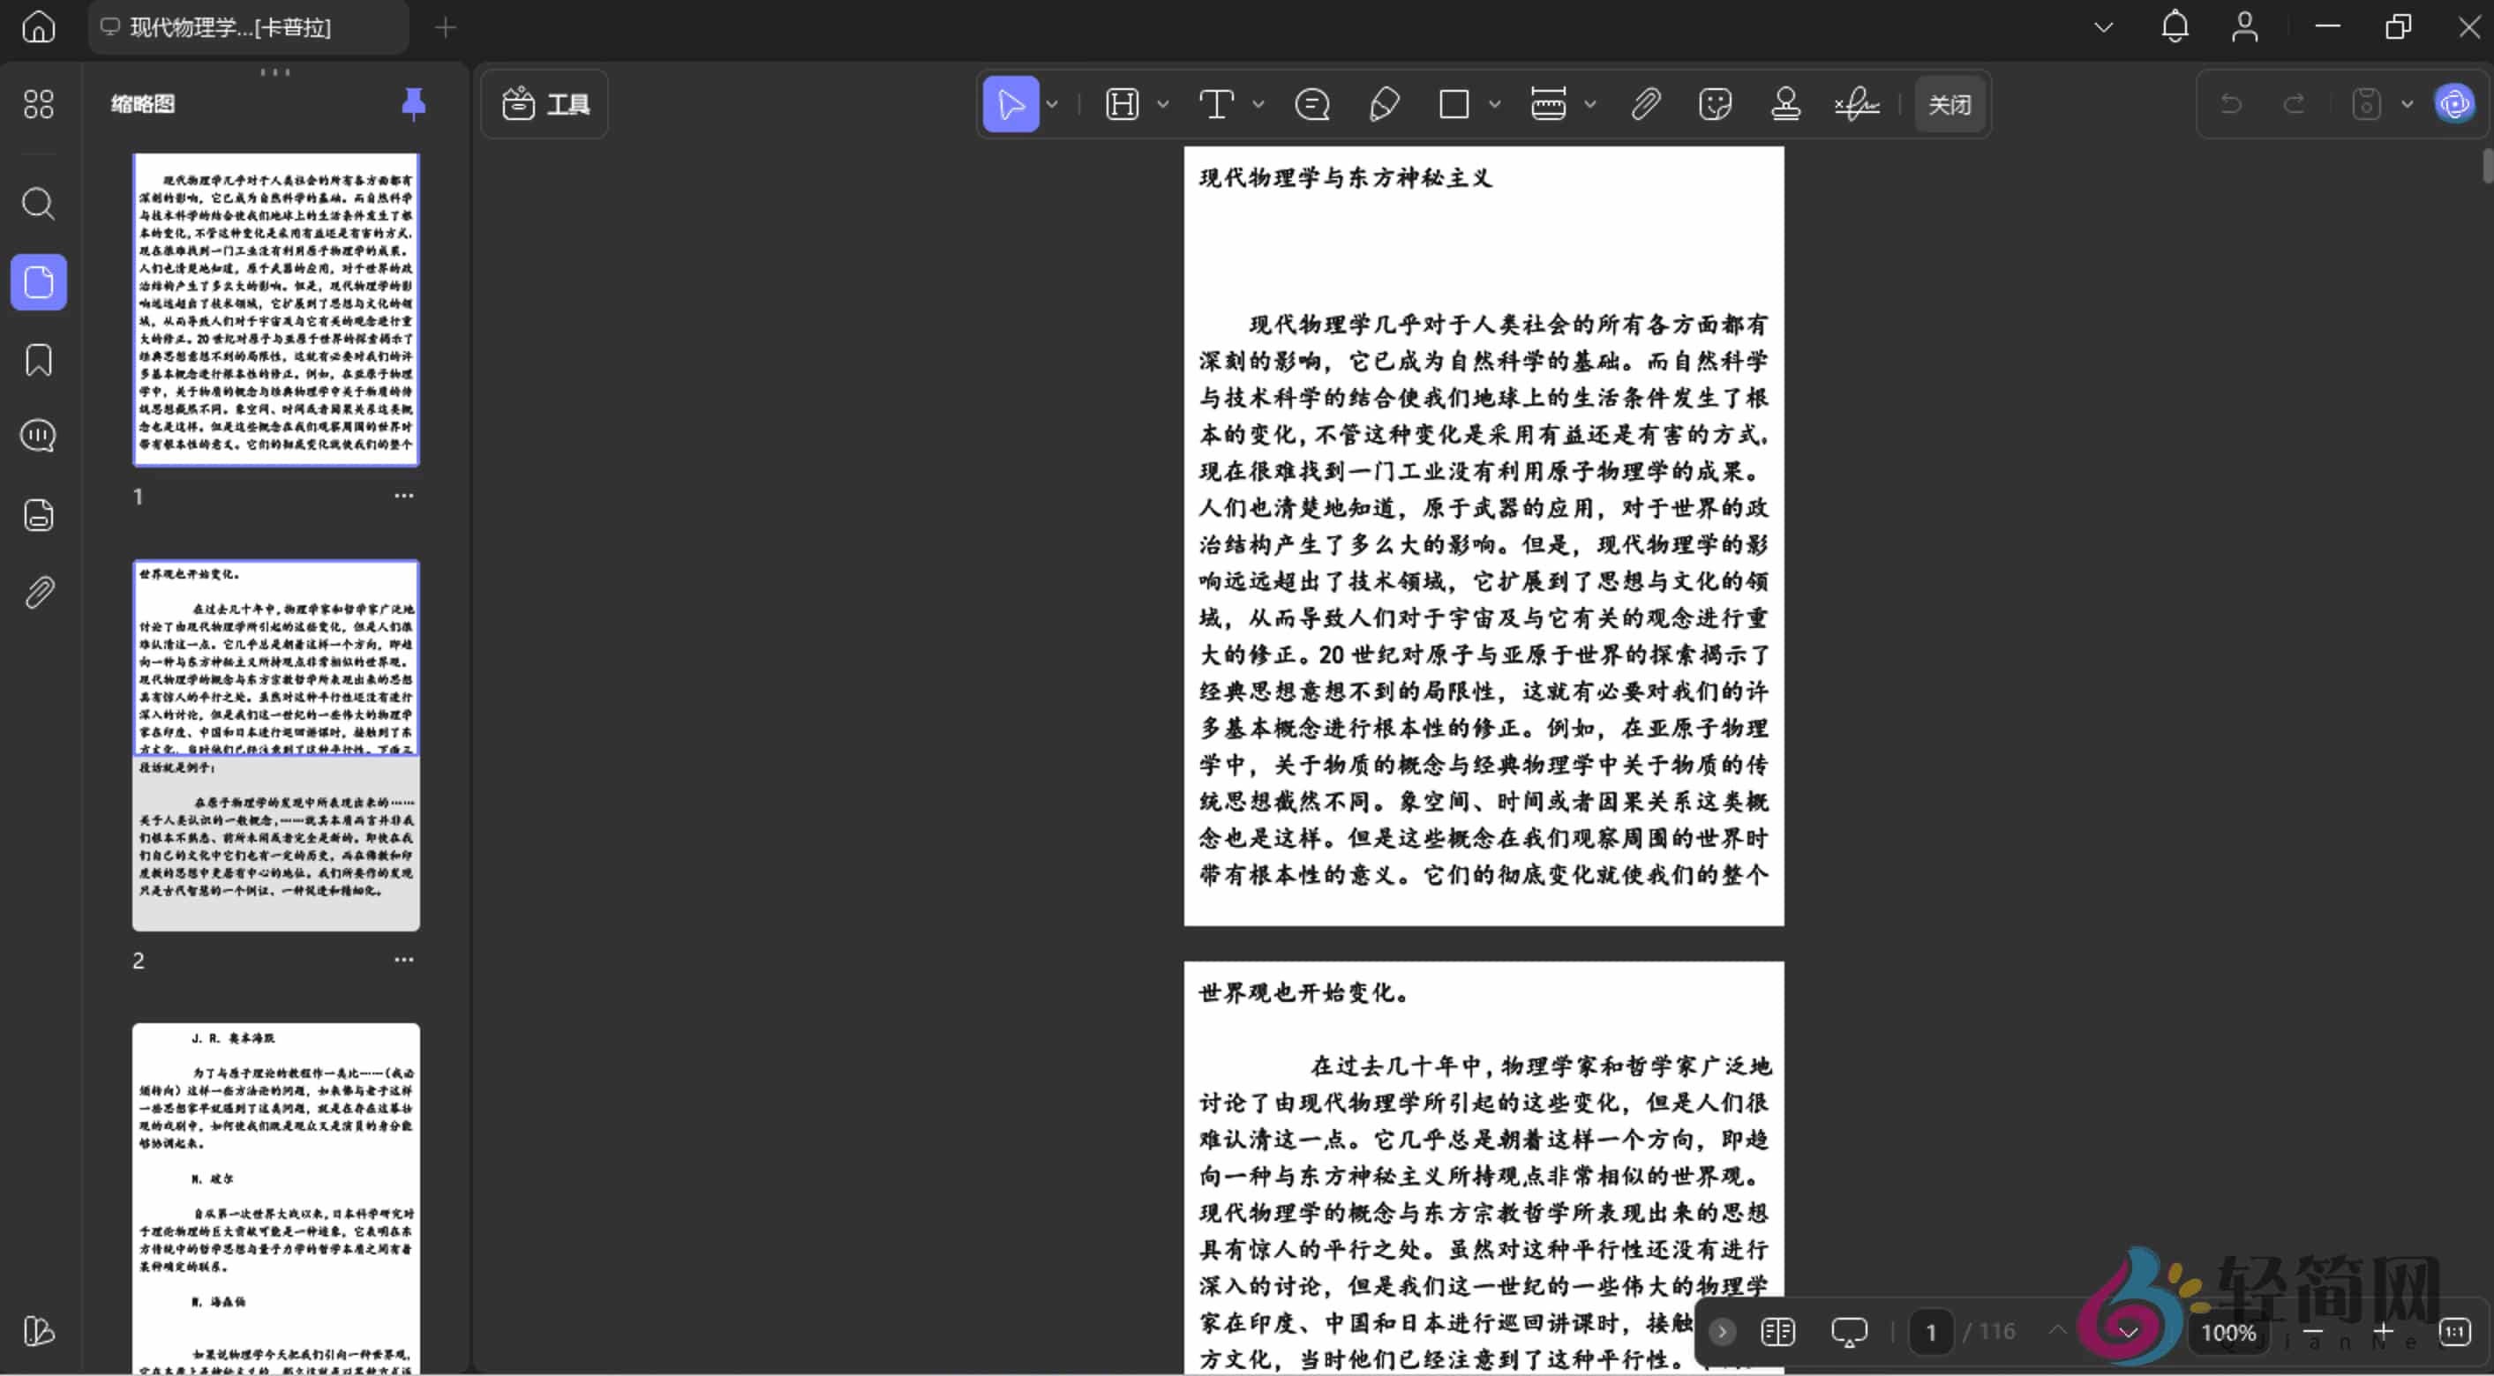Open the bookmarks panel
Screen dimensions: 2494x1376
pos(38,360)
